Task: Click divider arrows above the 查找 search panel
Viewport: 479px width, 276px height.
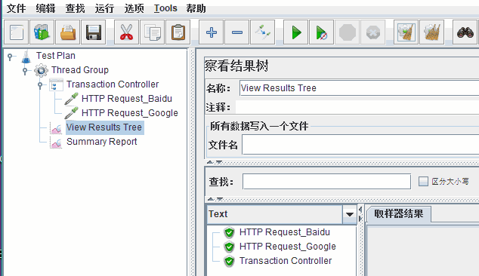Action: [x=215, y=162]
